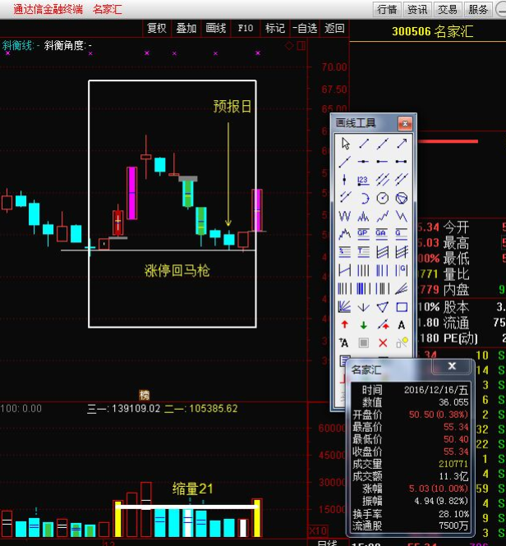Click the 缩量21 label in volume pane

[193, 489]
